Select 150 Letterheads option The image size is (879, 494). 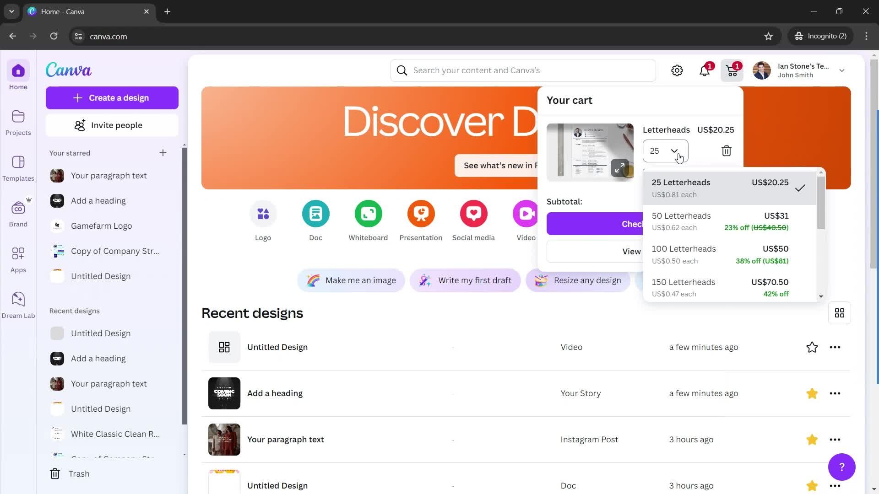729,288
